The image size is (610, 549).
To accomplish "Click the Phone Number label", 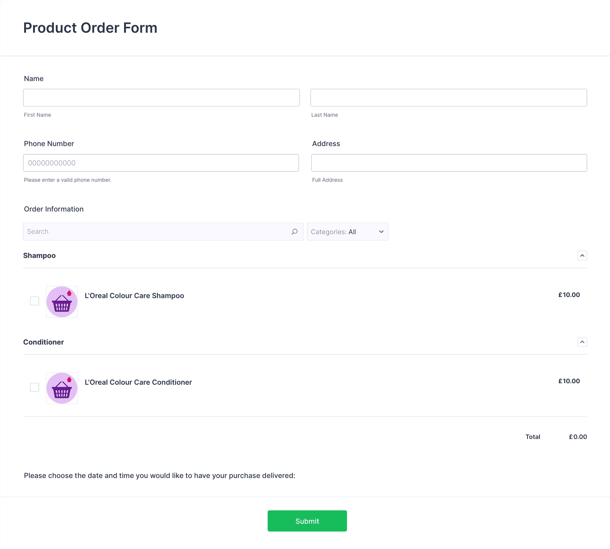I will pos(49,143).
